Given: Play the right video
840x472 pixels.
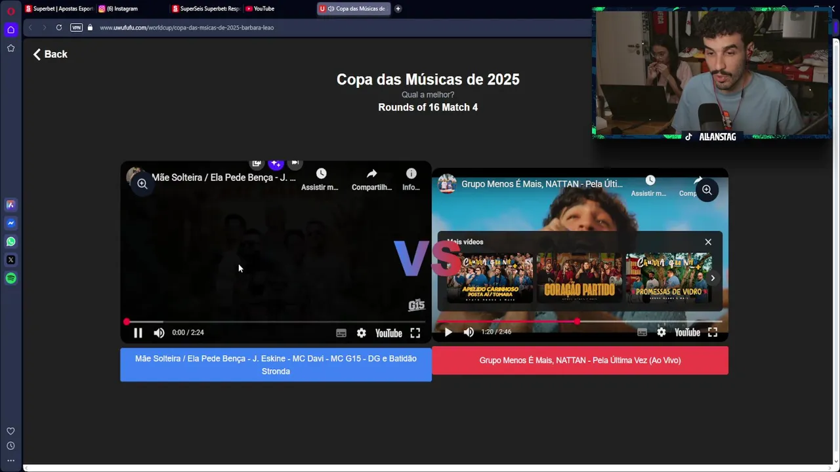Looking at the screenshot, I should pyautogui.click(x=448, y=332).
